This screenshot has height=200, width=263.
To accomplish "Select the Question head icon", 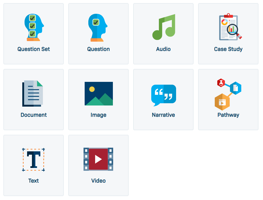I will [98, 28].
